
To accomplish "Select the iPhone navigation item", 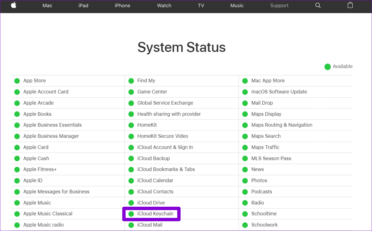I will (x=122, y=5).
